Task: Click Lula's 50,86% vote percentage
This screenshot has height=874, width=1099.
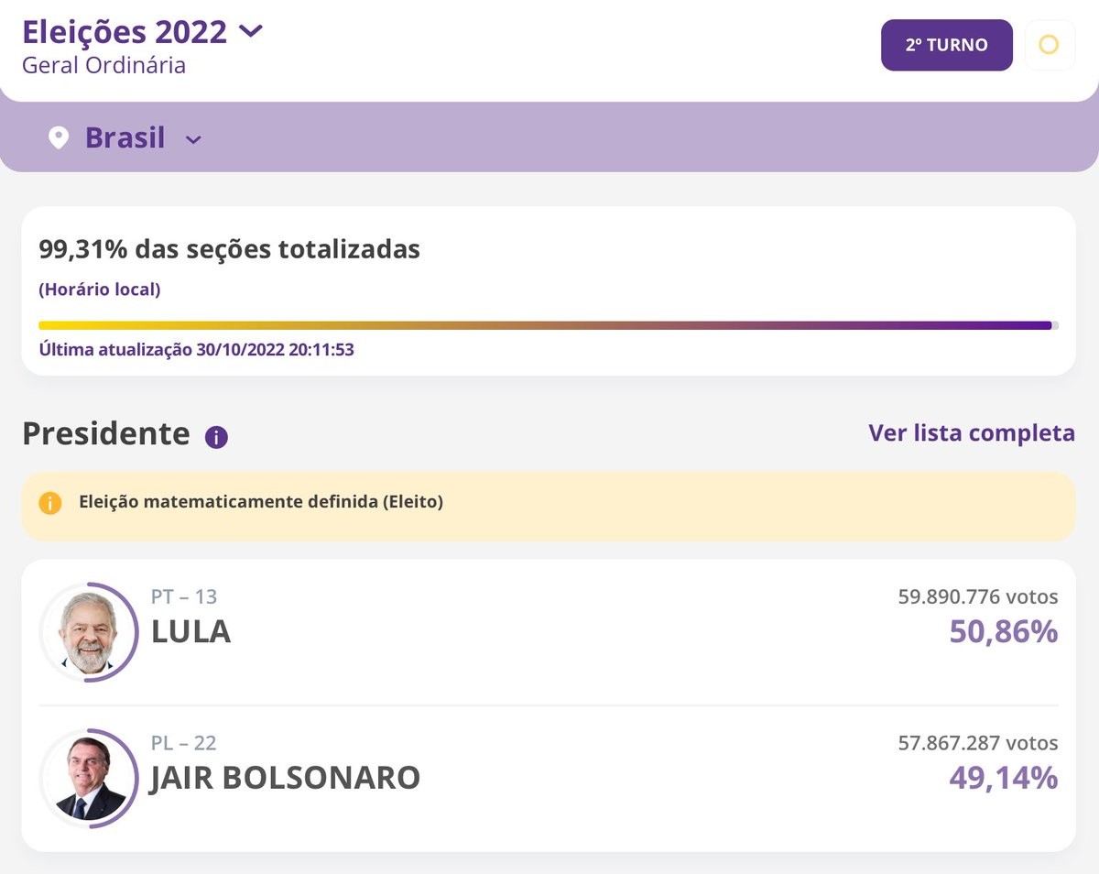Action: tap(1004, 631)
